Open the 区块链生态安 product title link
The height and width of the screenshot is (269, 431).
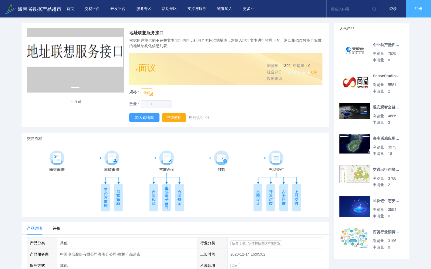(386, 201)
